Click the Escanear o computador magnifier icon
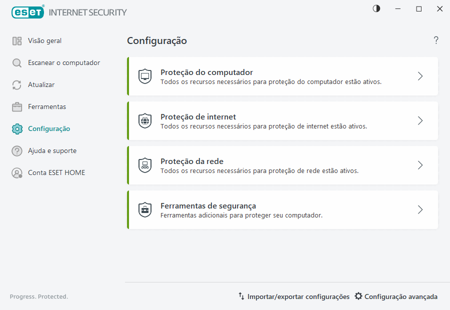 coord(15,62)
